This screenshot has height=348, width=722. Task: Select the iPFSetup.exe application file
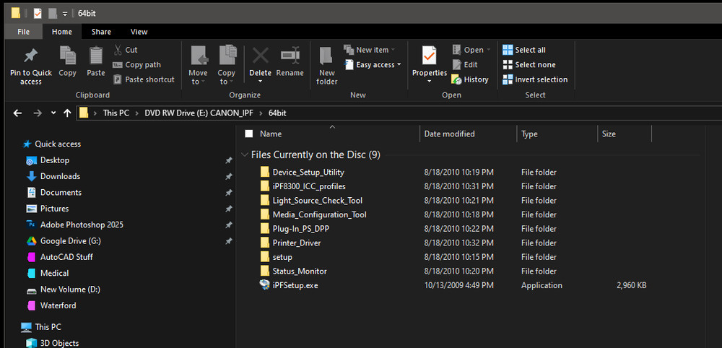click(295, 285)
